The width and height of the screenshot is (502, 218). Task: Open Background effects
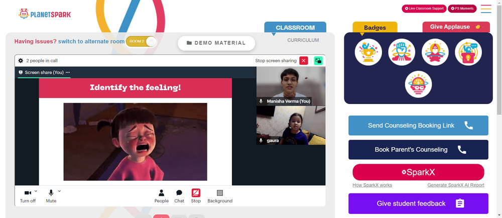(x=220, y=196)
